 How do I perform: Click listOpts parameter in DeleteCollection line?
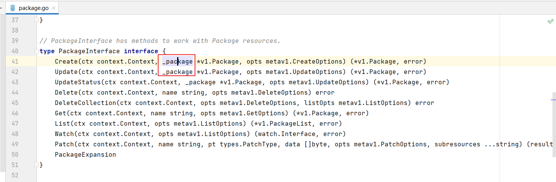click(x=319, y=103)
